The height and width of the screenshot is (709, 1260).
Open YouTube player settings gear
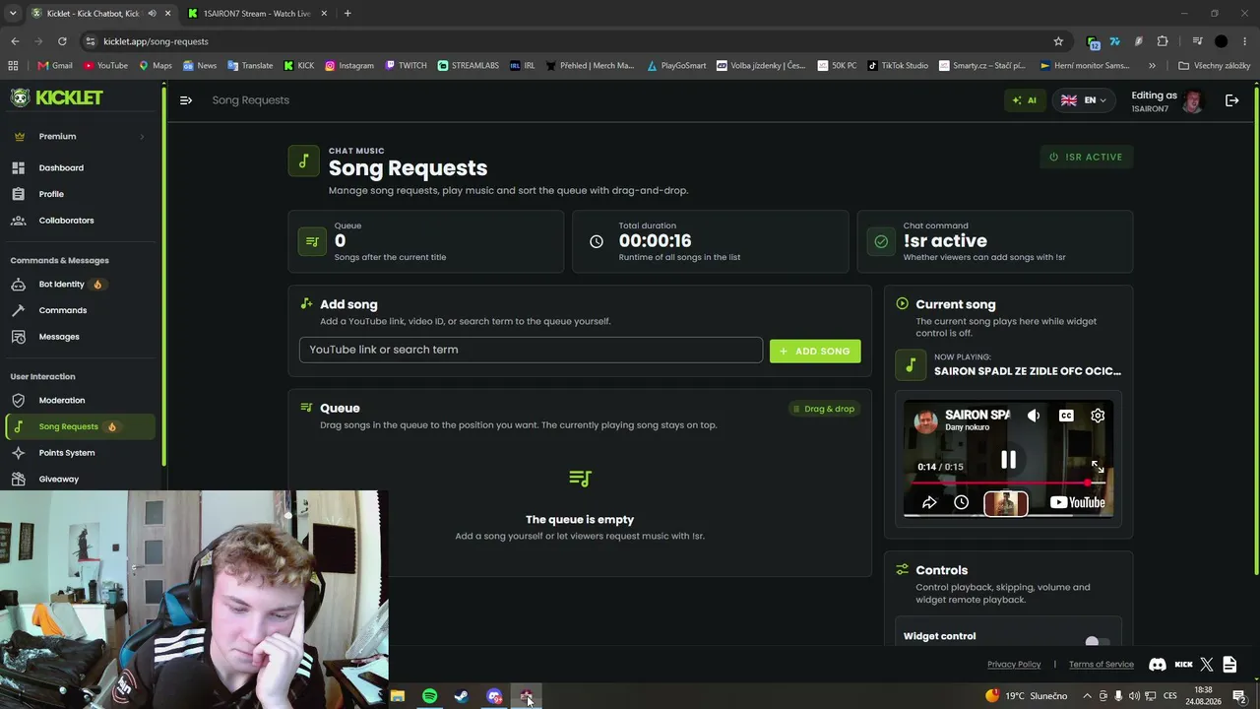(x=1098, y=416)
